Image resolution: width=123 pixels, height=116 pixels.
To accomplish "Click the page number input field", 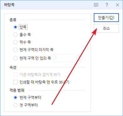I will point(65,58).
